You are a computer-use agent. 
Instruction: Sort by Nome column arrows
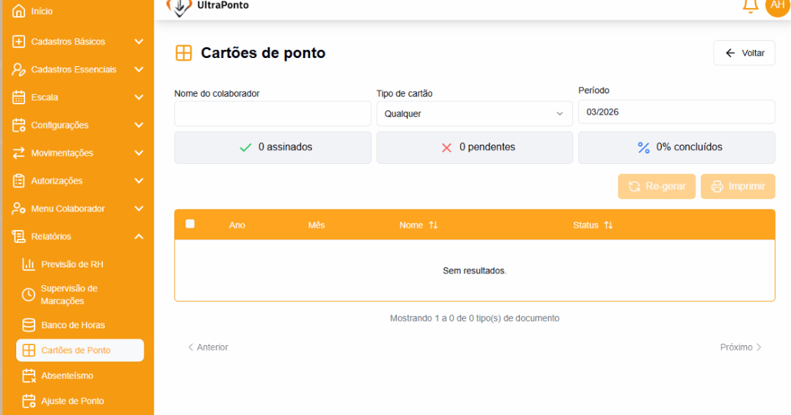[433, 225]
